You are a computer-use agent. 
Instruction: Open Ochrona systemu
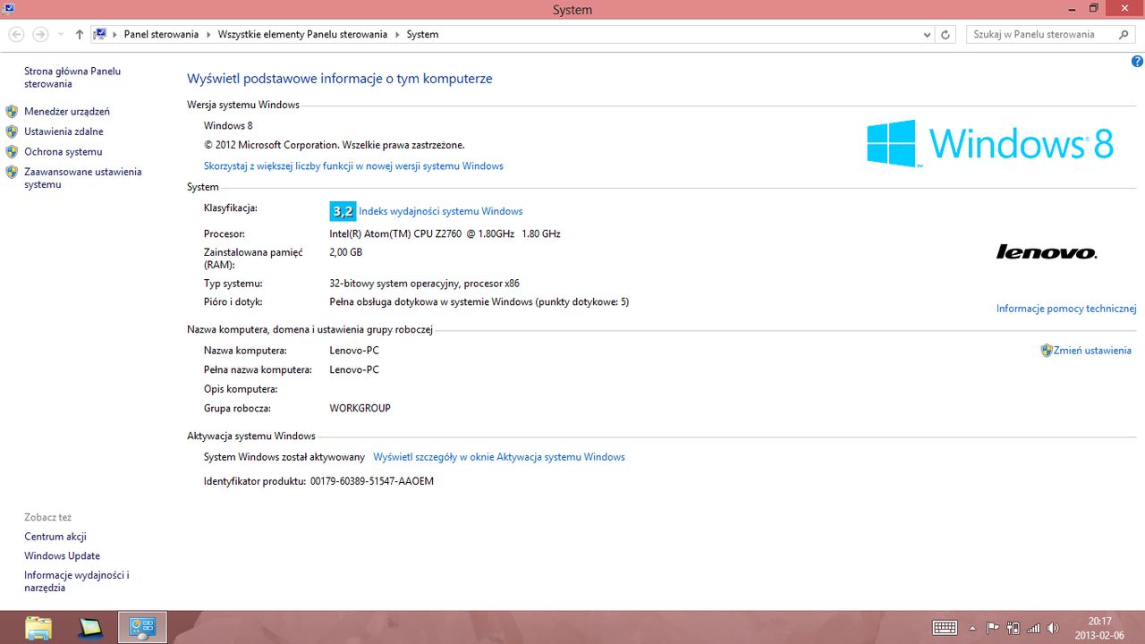[x=64, y=152]
